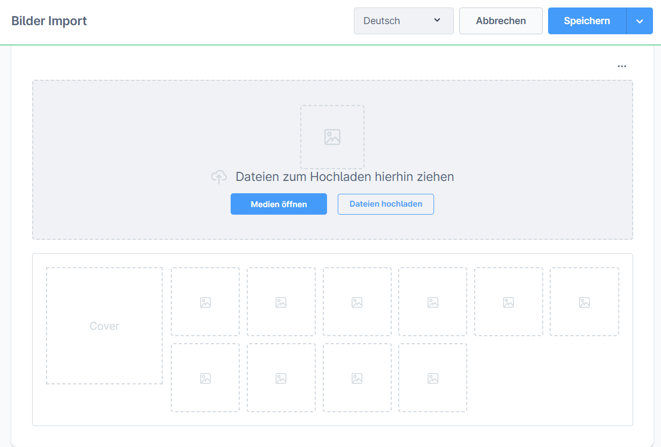661x447 pixels.
Task: Click the middle image placeholder in bottom row
Action: [x=318, y=377]
